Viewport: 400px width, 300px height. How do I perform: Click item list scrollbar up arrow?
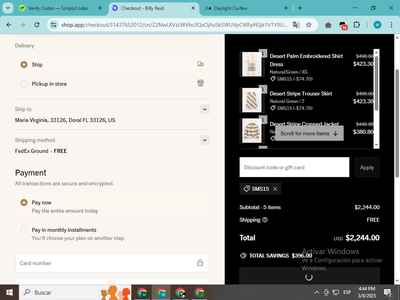(376, 52)
